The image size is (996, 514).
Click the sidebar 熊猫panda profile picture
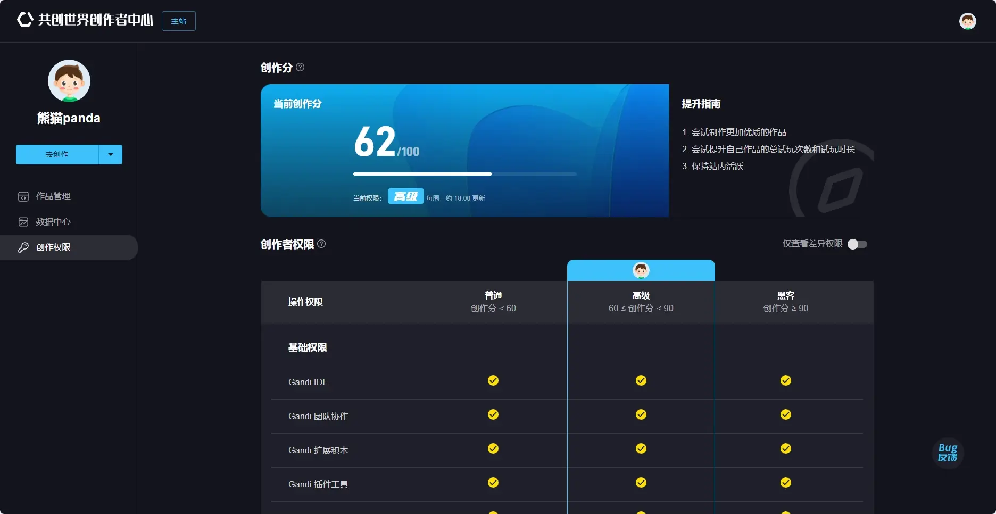point(69,81)
